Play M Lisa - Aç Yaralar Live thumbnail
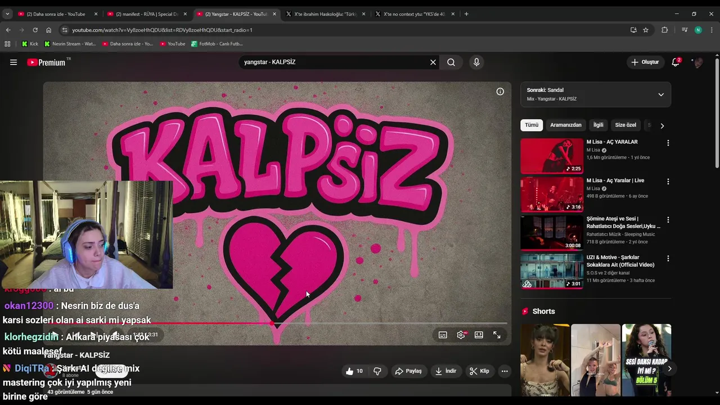Viewport: 720px width, 405px height. (x=552, y=195)
